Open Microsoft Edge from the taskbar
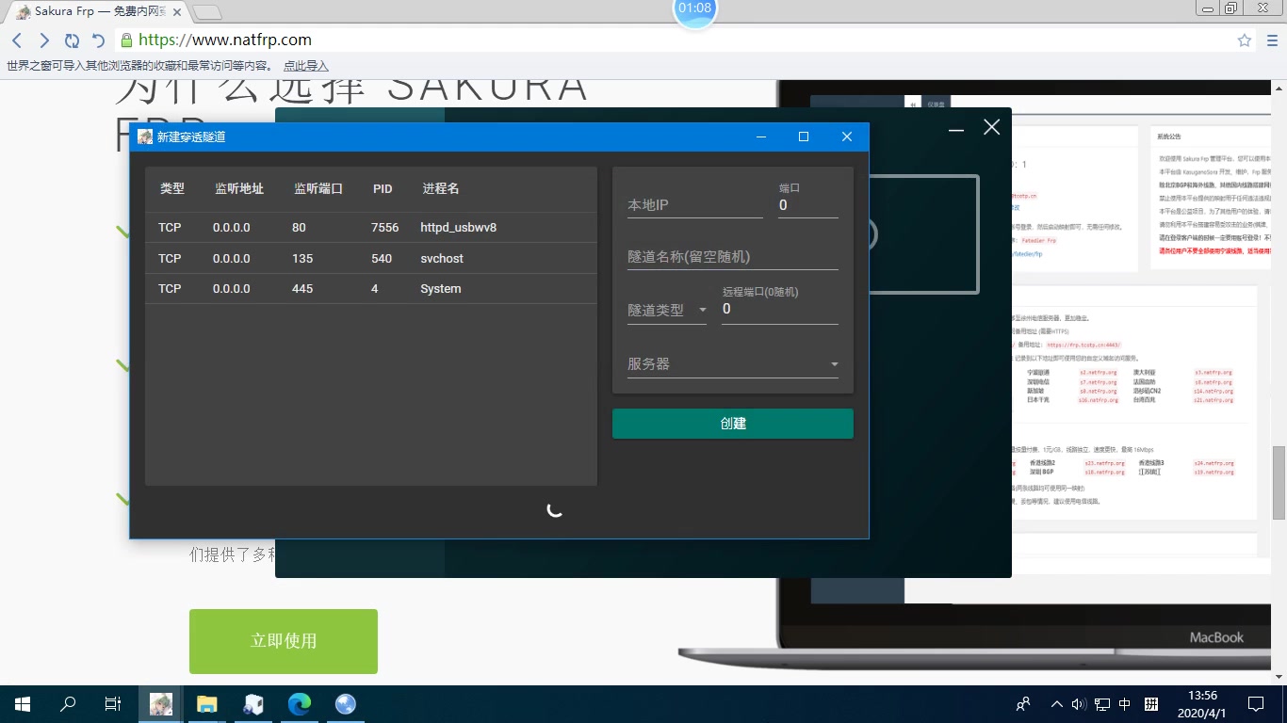Image resolution: width=1287 pixels, height=723 pixels. coord(300,704)
